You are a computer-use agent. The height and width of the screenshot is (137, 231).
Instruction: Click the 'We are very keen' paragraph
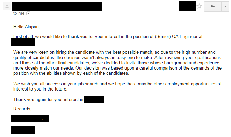(117, 63)
